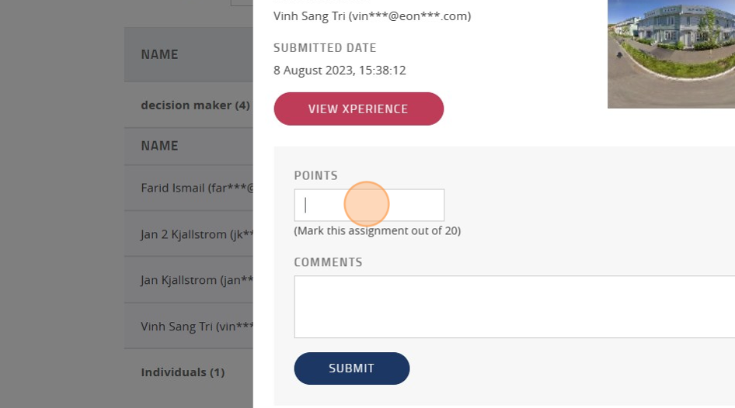The height and width of the screenshot is (408, 735).
Task: Click the COMMENTS field label
Action: click(x=328, y=262)
